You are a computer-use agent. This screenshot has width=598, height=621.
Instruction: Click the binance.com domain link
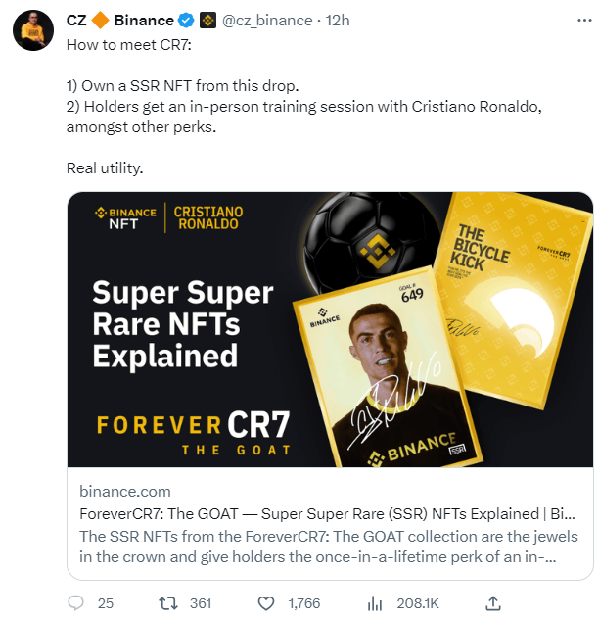point(124,492)
